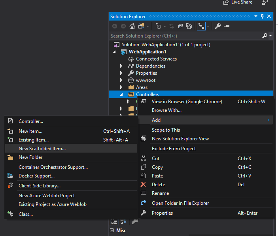Screen dimensions: 278x236
Task: Select Scope to This
Action: coord(206,130)
